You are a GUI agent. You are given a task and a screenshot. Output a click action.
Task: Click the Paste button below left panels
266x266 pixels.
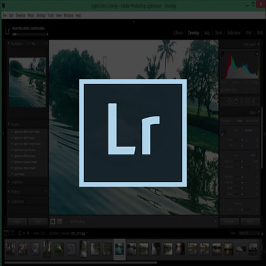tap(38, 222)
